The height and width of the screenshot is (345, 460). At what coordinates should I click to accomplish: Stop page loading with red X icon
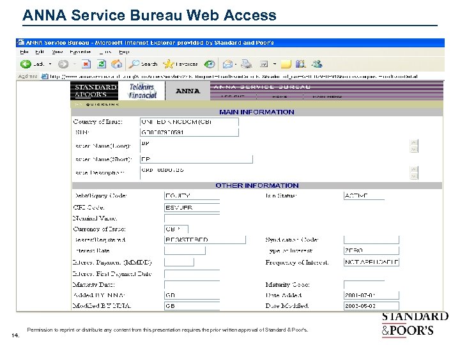pos(86,64)
